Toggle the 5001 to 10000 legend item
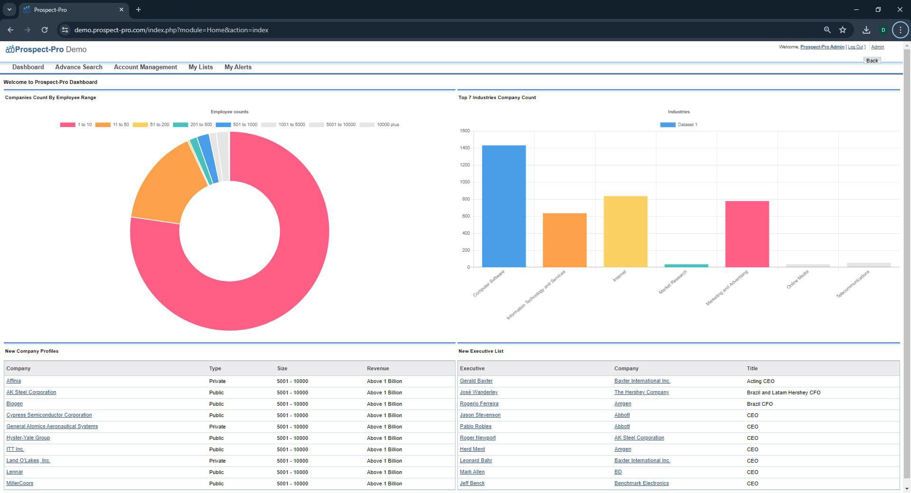Screen dimensions: 911x493 [332, 125]
